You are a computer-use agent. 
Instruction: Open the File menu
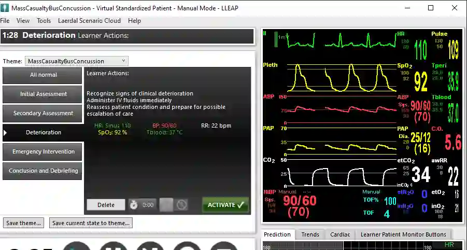click(x=5, y=21)
